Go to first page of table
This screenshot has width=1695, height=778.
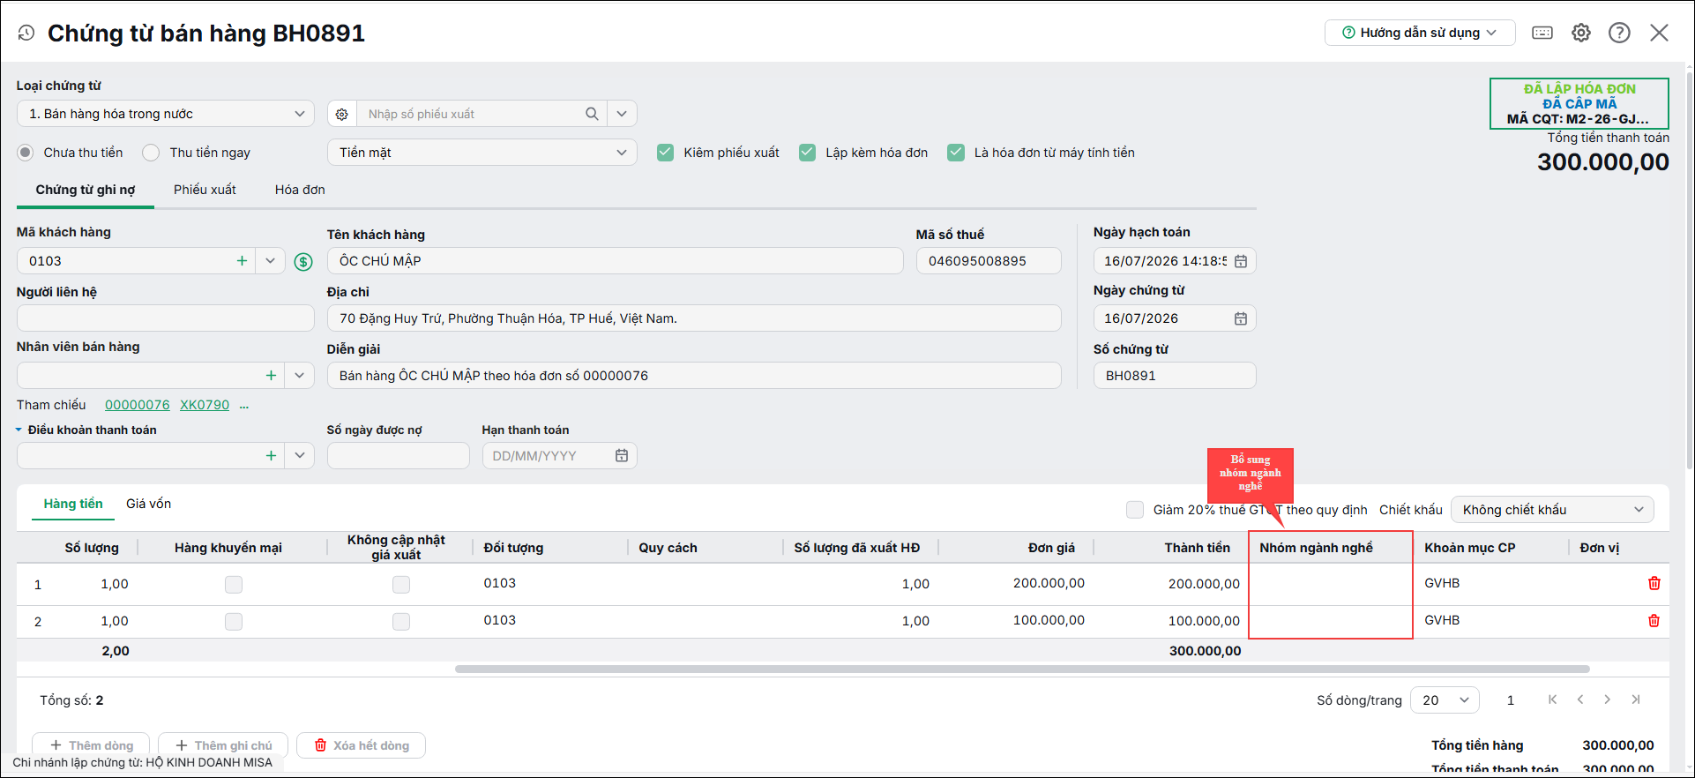click(x=1553, y=699)
